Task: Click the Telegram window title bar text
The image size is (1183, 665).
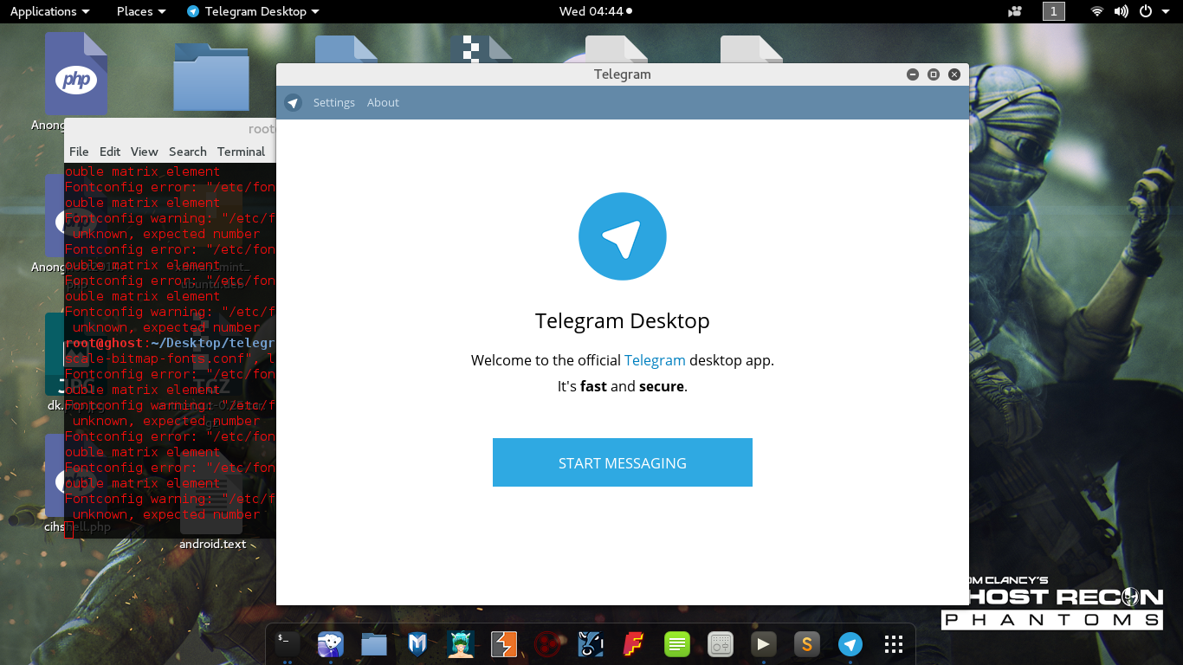Action: [623, 74]
